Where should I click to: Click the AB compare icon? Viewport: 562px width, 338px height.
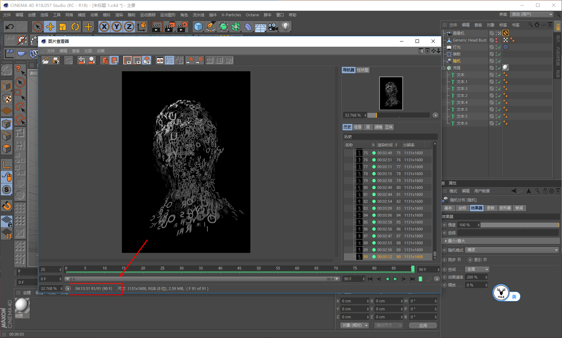tap(160, 61)
